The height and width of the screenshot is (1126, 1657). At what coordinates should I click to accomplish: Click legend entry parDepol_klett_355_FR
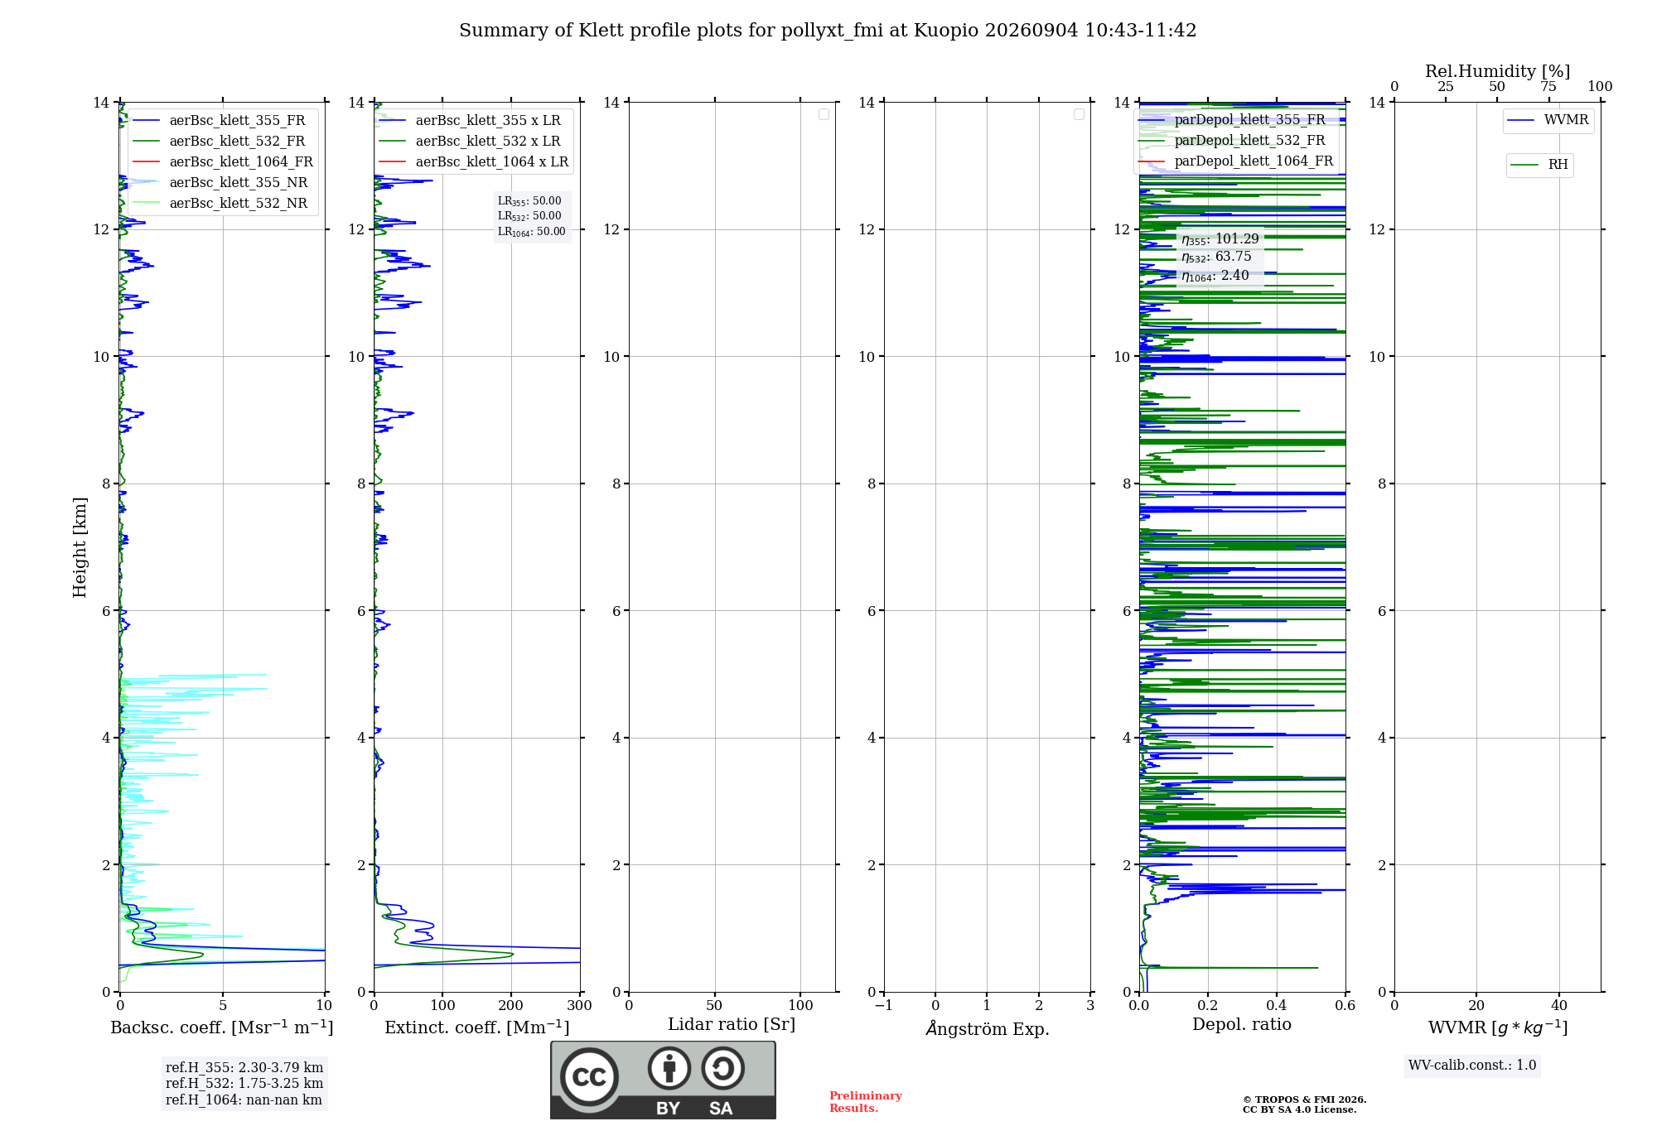[x=1249, y=119]
